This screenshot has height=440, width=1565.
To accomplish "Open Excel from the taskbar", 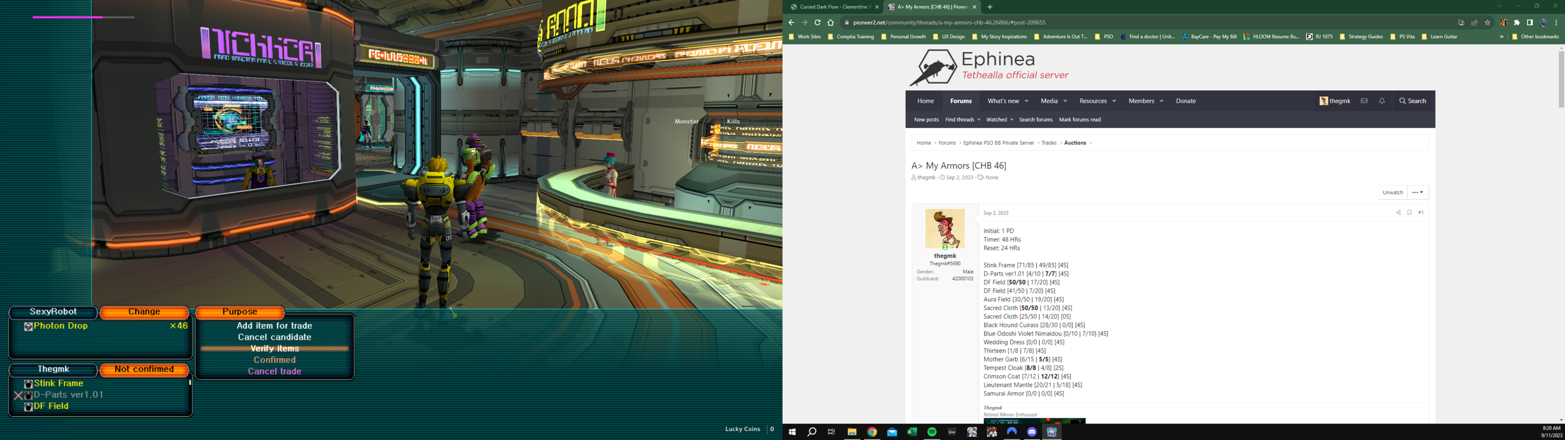I will pyautogui.click(x=911, y=432).
